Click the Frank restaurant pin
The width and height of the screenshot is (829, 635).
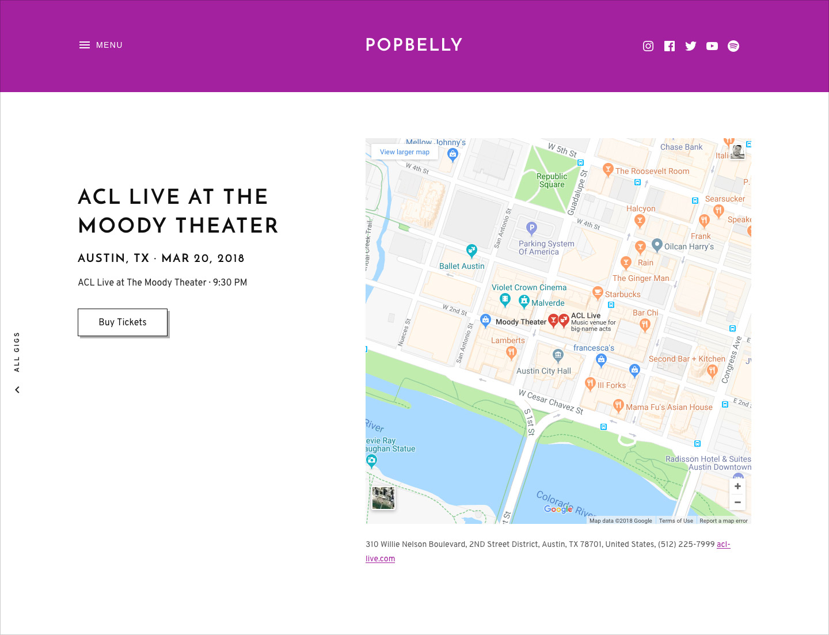coord(704,221)
